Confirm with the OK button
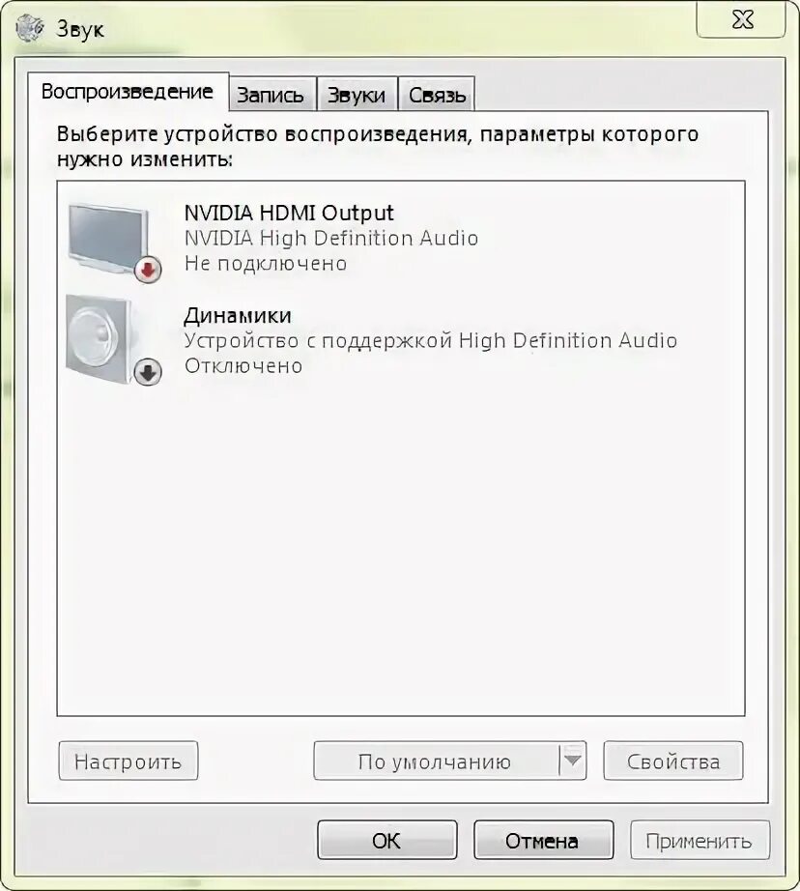The width and height of the screenshot is (800, 891). 386,840
